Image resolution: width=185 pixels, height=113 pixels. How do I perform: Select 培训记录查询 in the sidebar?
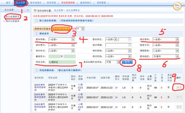coord(13,21)
